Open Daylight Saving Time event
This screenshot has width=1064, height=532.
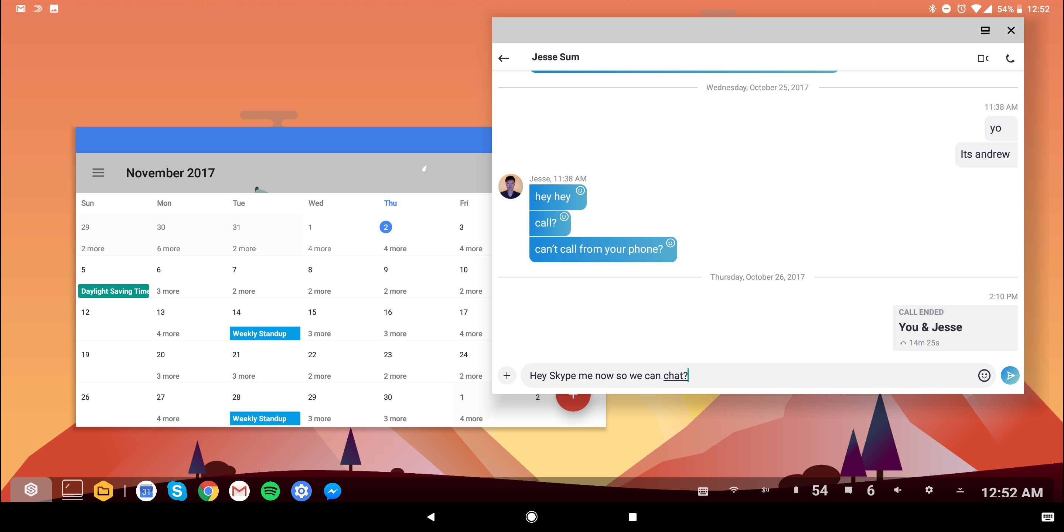114,291
